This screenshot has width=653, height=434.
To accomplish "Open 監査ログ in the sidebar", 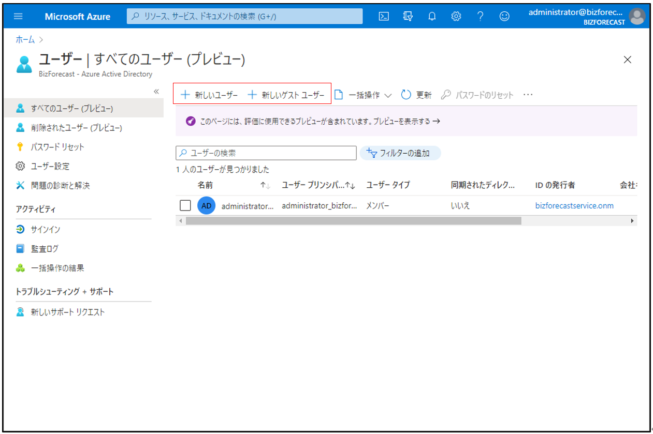I will 45,249.
